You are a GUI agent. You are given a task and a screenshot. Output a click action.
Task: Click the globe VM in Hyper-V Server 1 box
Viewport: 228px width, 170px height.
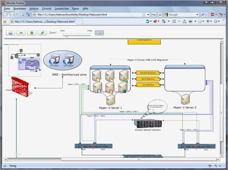[123, 87]
